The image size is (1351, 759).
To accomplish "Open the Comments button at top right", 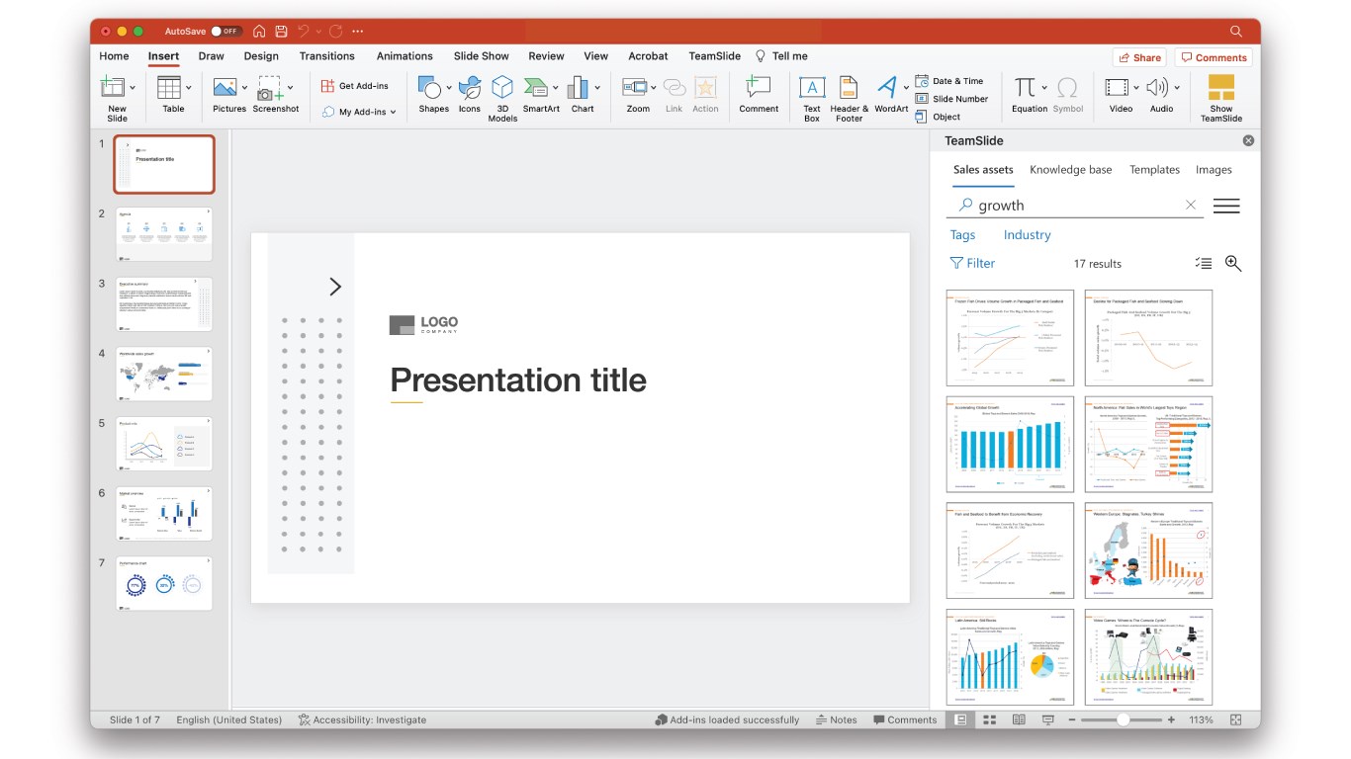I will (1214, 57).
